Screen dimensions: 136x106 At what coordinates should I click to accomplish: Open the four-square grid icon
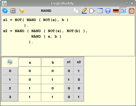[13, 11]
